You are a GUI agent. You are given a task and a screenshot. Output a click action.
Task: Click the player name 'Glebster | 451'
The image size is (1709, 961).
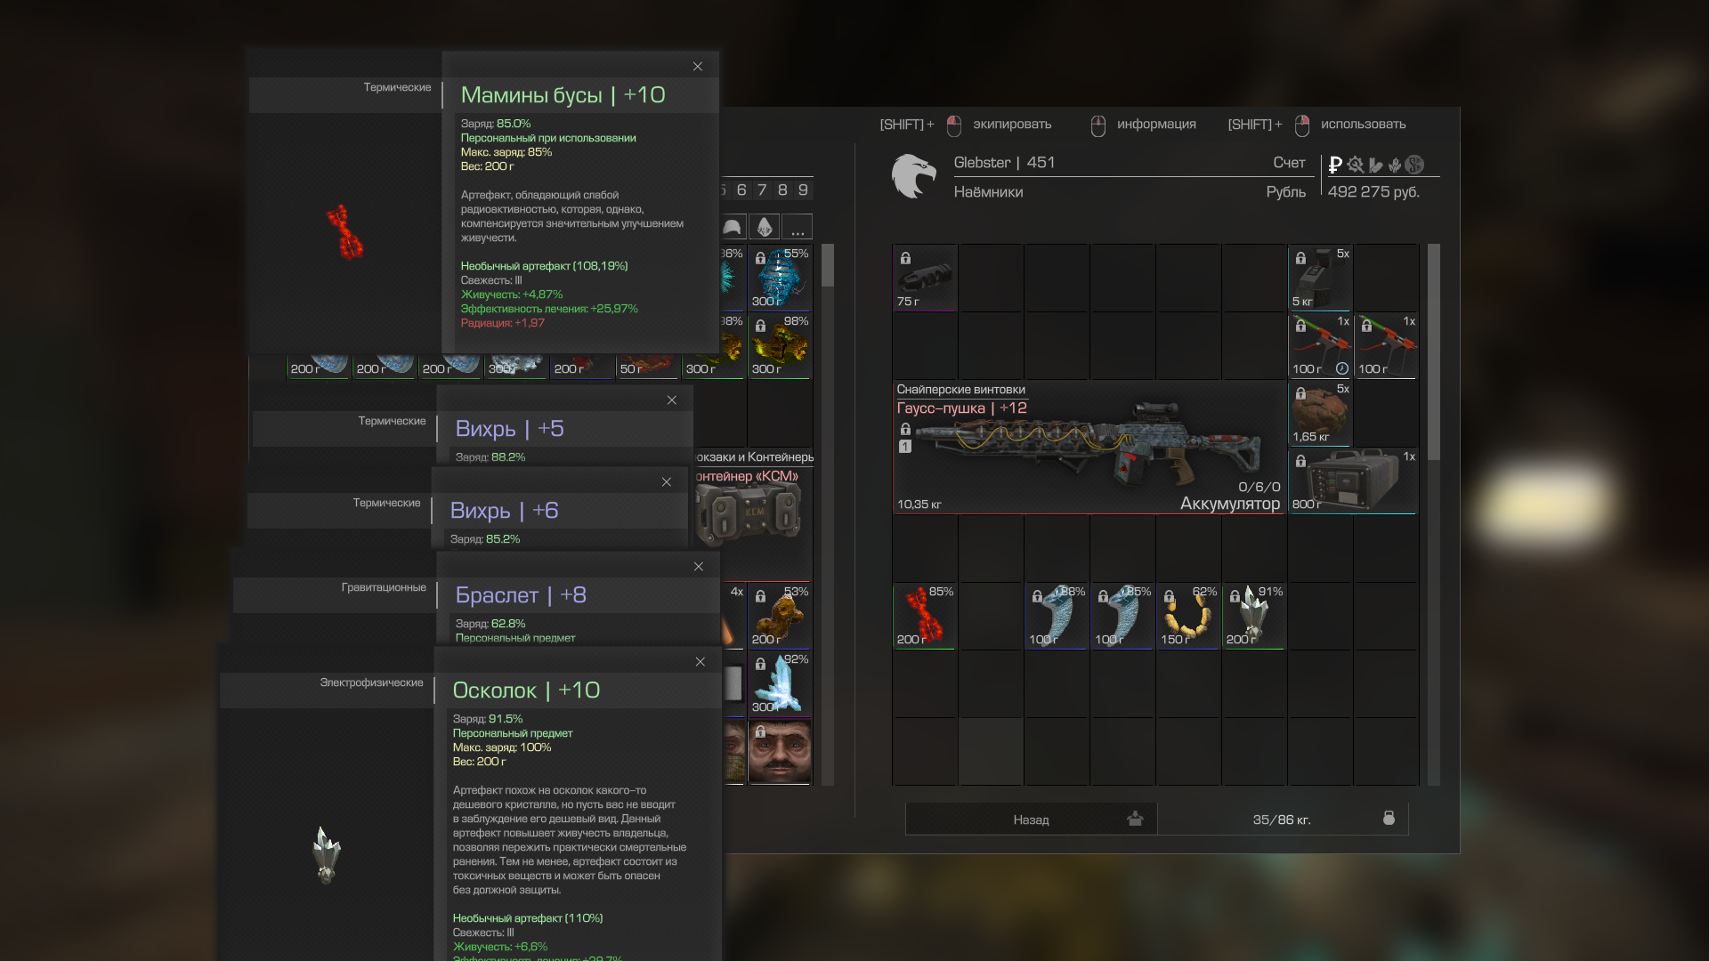[1004, 163]
